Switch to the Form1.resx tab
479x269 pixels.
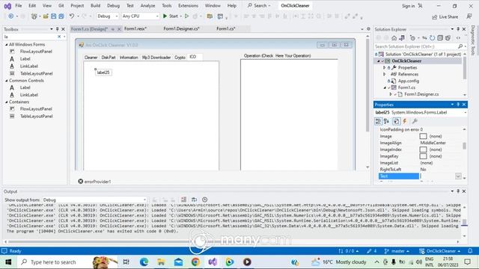(x=135, y=28)
